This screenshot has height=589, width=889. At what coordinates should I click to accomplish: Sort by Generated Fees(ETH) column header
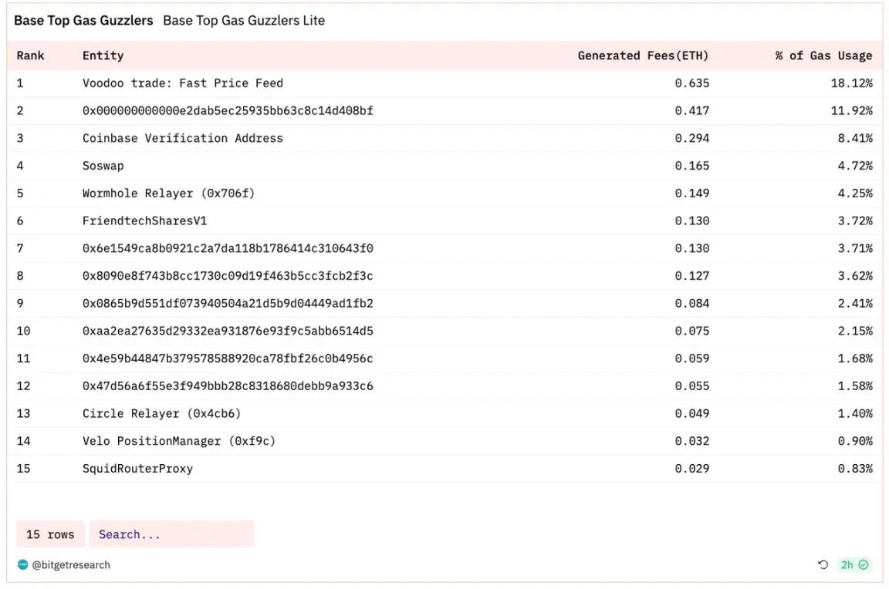(x=643, y=56)
